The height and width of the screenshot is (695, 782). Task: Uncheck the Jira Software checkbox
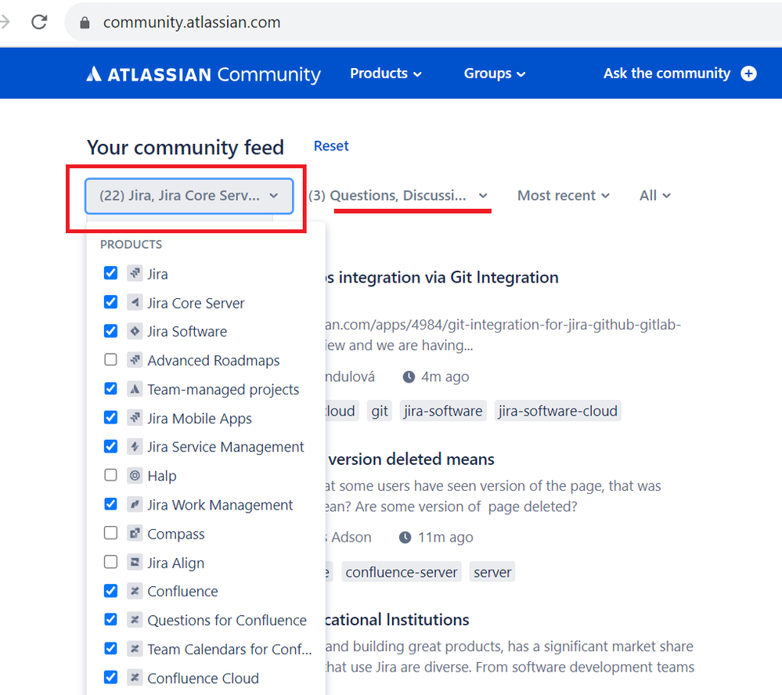click(x=110, y=331)
